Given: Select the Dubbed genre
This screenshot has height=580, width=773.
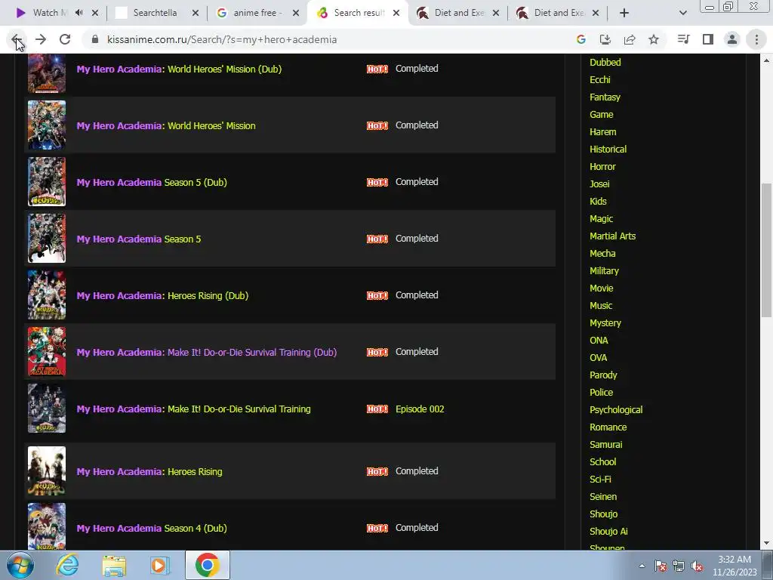Looking at the screenshot, I should pos(605,63).
